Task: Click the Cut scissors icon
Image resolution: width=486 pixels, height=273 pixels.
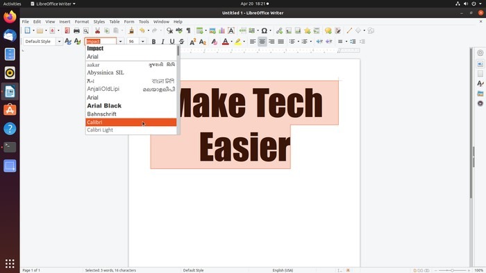Action: [x=97, y=30]
